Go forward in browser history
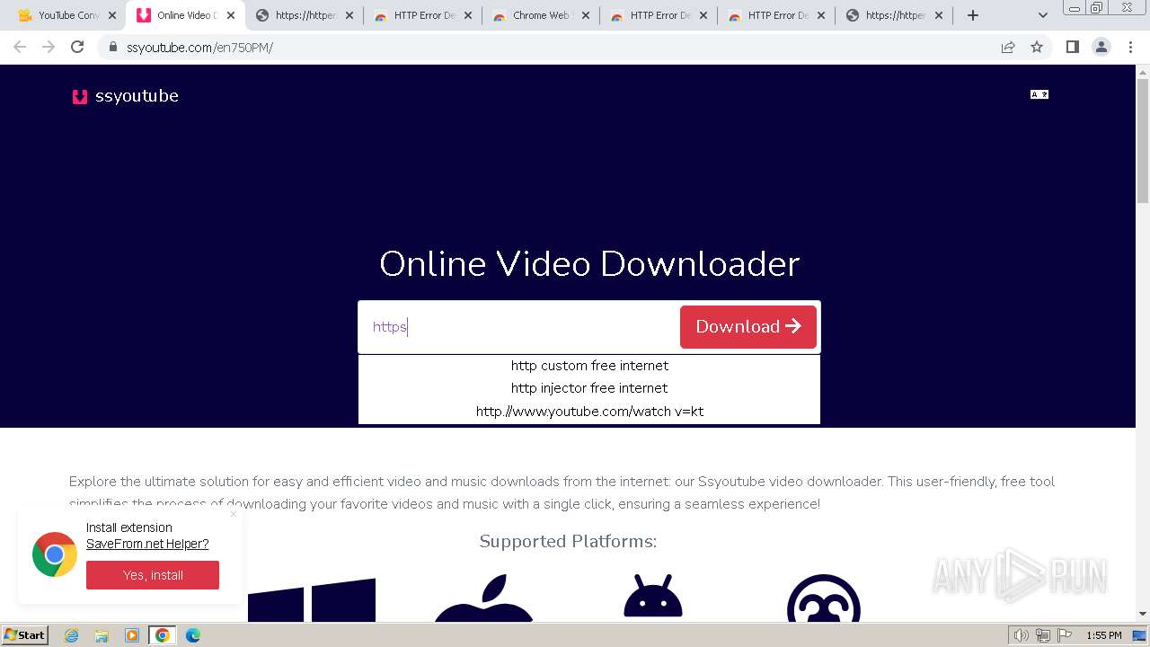The image size is (1150, 647). click(x=49, y=48)
